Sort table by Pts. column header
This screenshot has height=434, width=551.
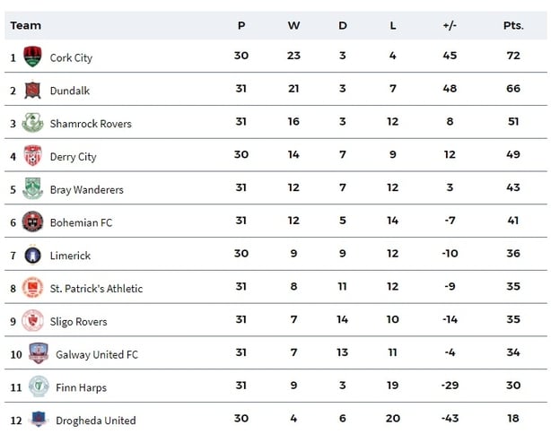[x=513, y=26]
